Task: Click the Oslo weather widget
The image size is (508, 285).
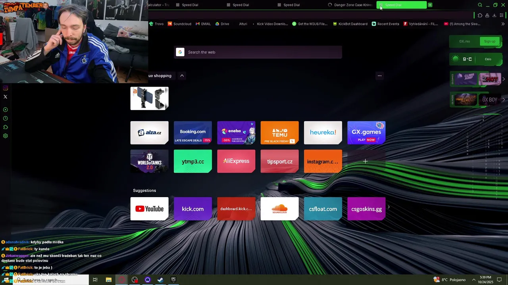Action: point(476,59)
